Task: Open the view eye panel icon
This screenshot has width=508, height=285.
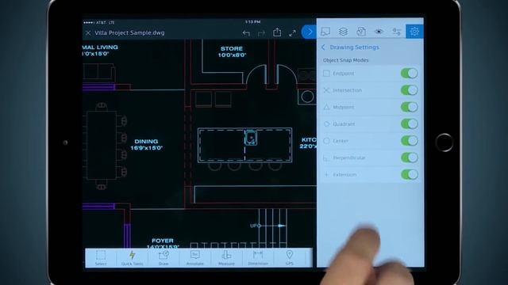Action: (x=379, y=32)
